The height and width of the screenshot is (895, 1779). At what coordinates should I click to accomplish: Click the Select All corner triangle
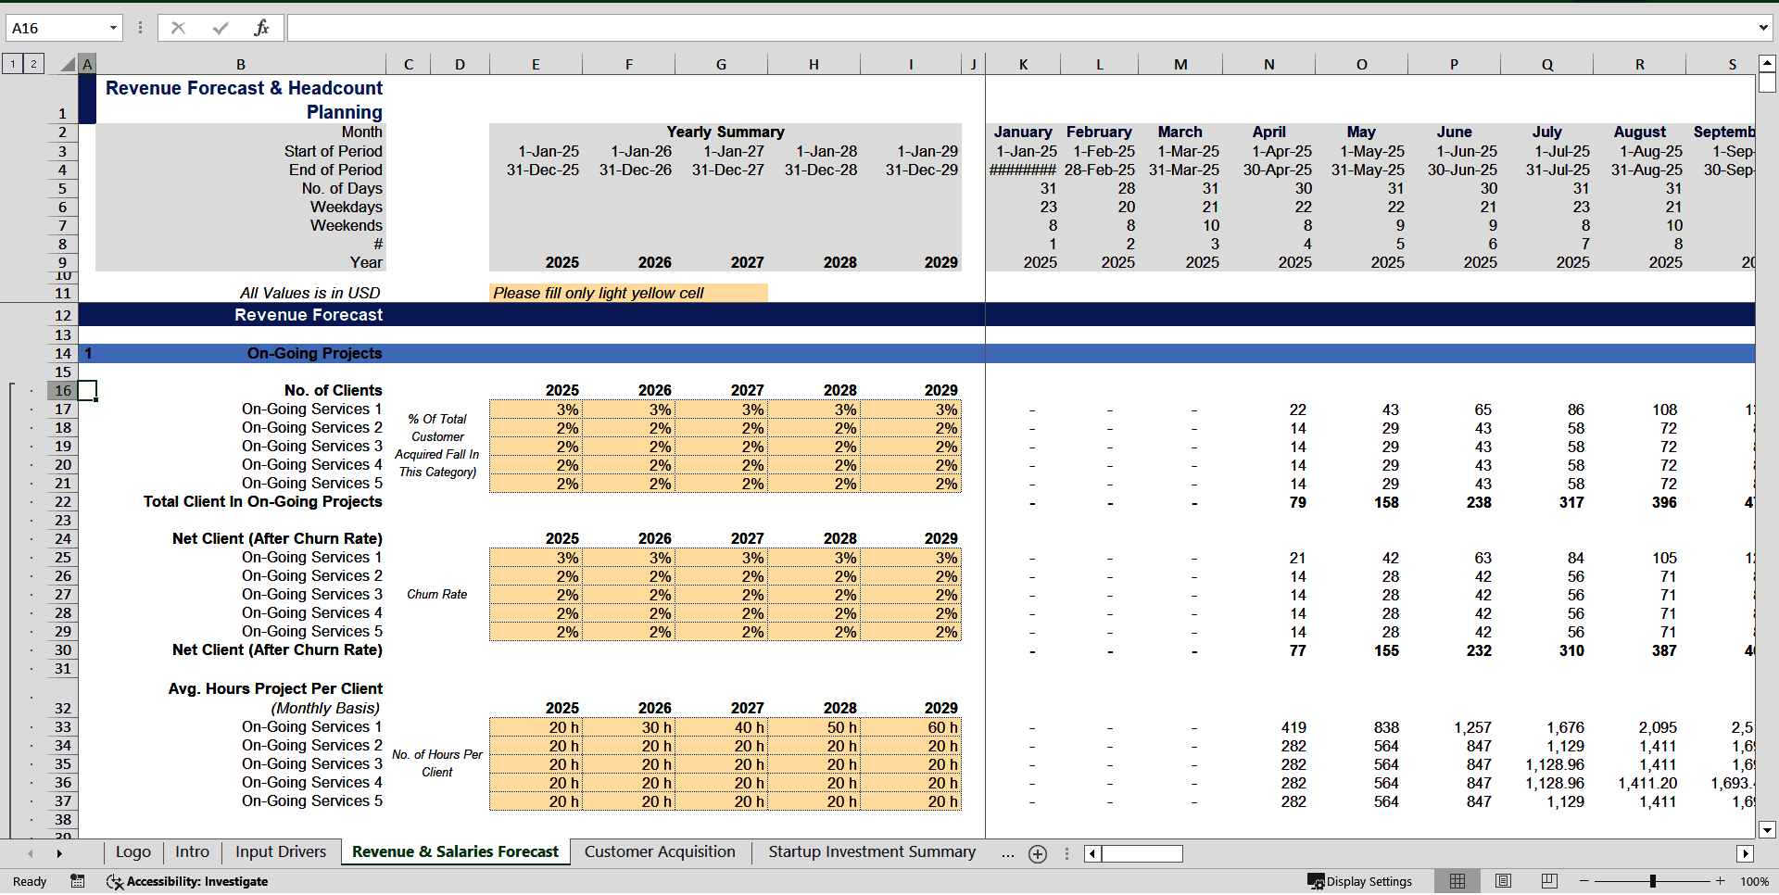[68, 64]
